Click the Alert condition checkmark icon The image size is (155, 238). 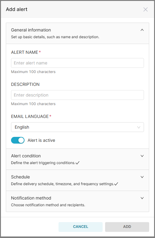click(x=77, y=163)
